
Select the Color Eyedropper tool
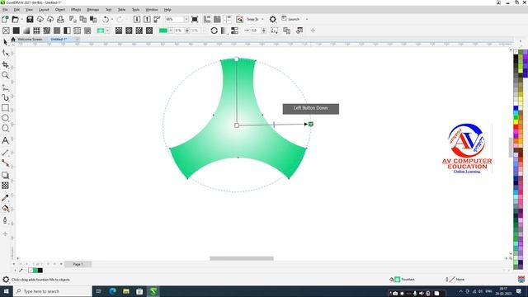pos(5,198)
